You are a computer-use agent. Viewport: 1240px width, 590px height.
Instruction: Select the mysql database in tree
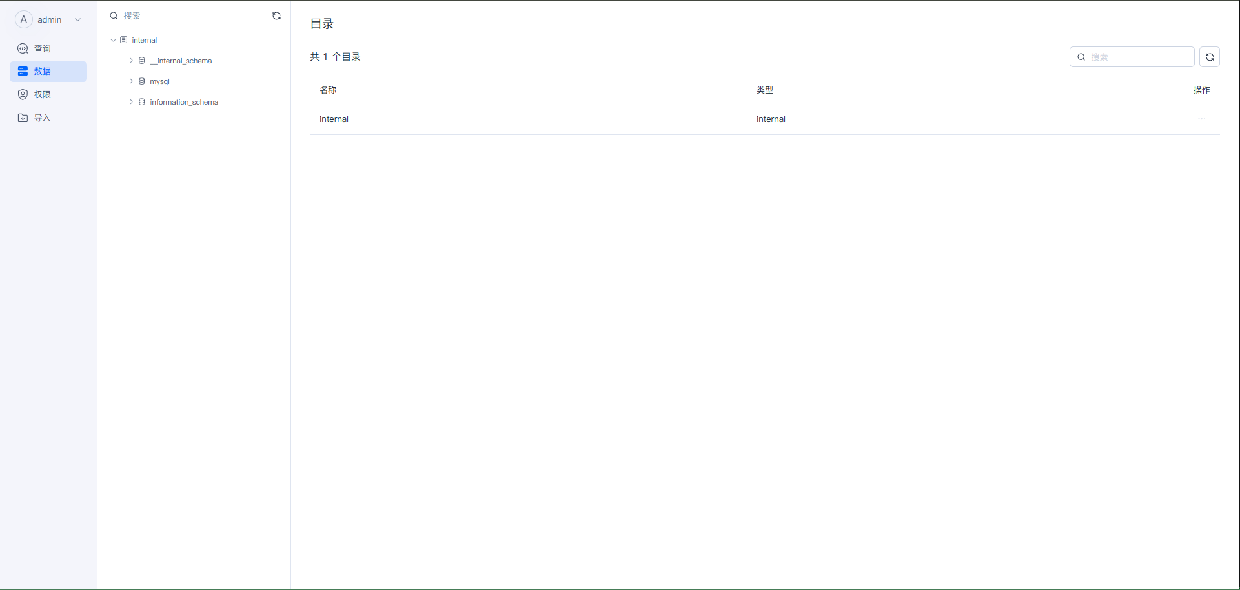click(159, 81)
